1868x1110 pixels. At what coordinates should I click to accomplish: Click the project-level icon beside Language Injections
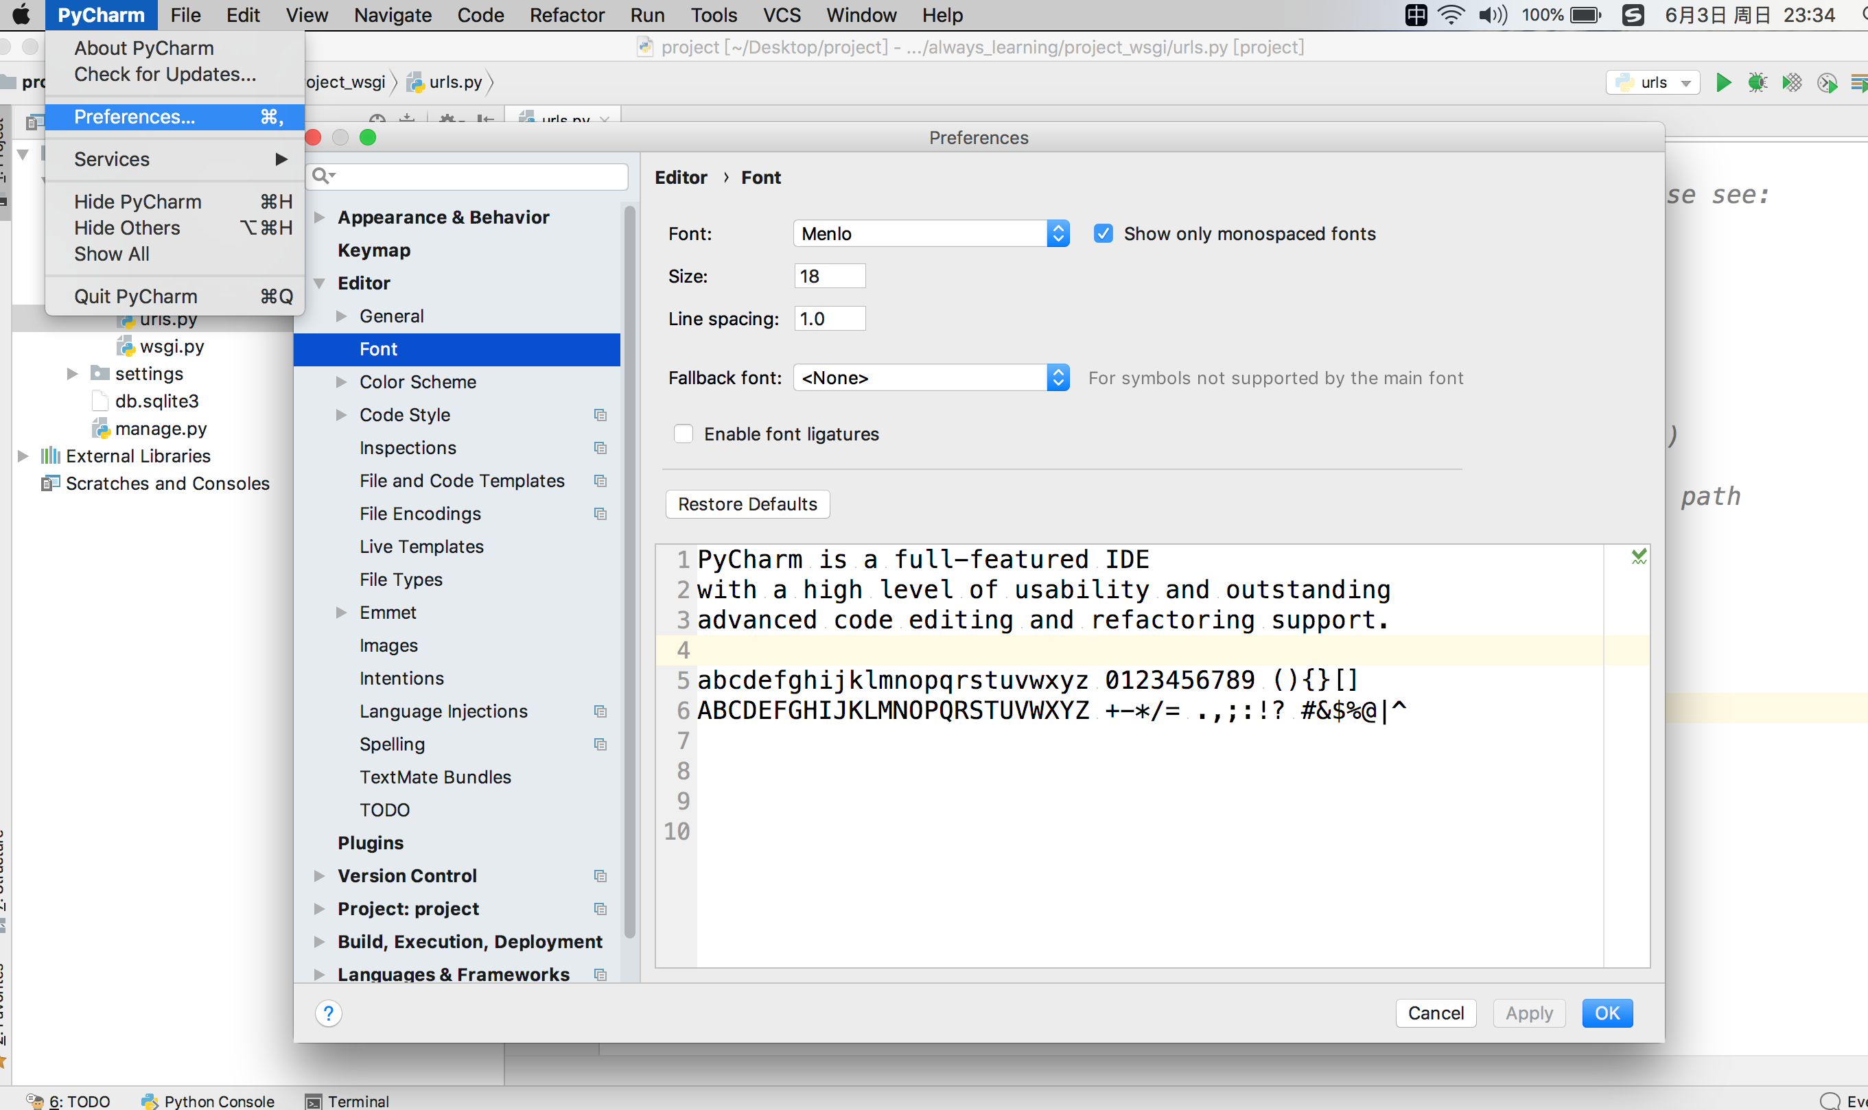click(600, 711)
